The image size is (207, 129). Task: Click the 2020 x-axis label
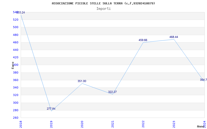click(82, 124)
